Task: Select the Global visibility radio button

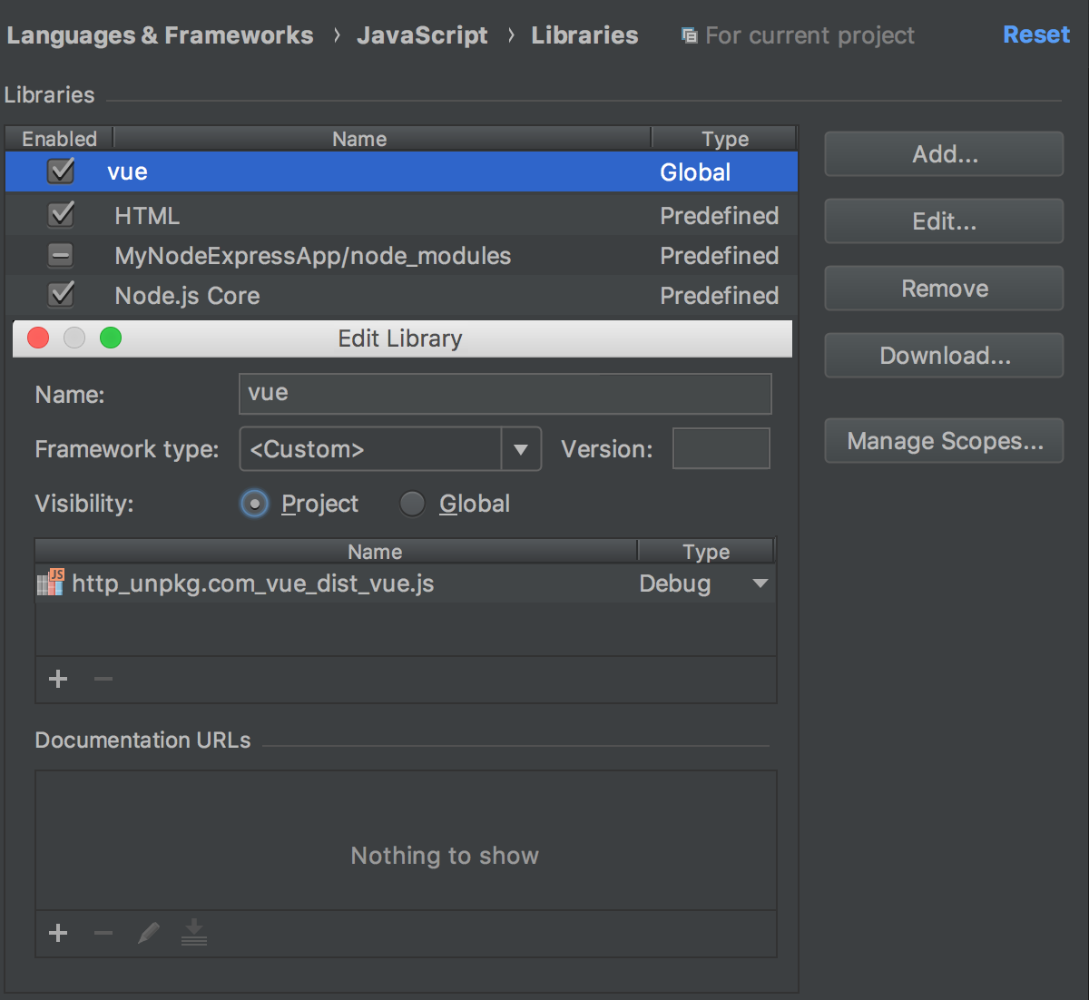Action: tap(412, 504)
